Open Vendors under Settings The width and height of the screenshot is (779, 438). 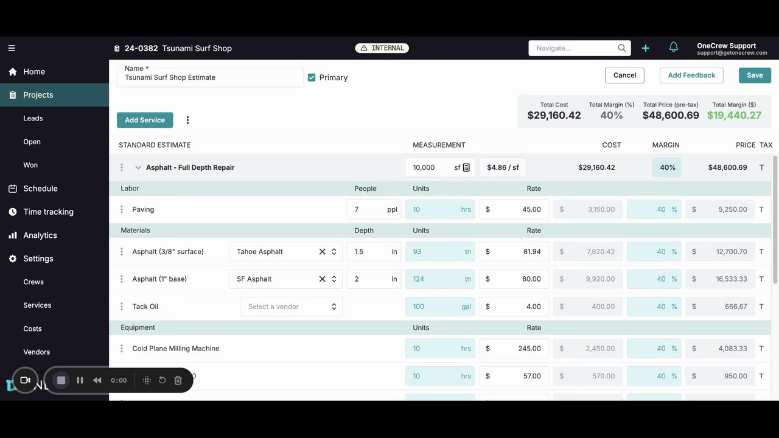coord(37,352)
